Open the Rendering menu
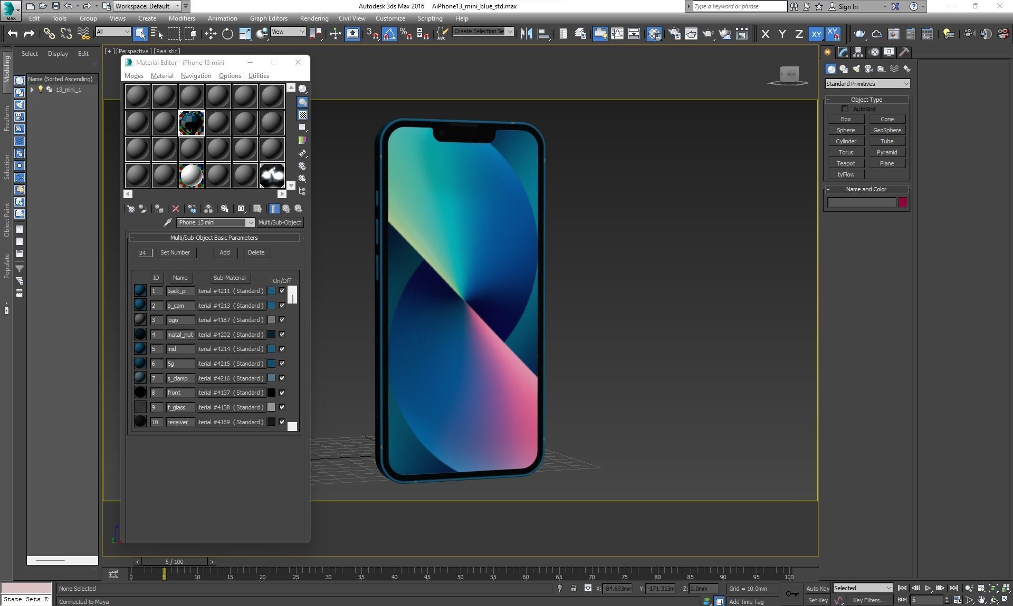Screen dimensions: 1013x606 click(x=314, y=18)
